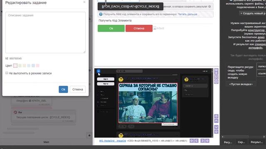Enable Не выполнять в режиме записи checkbox

7,73
